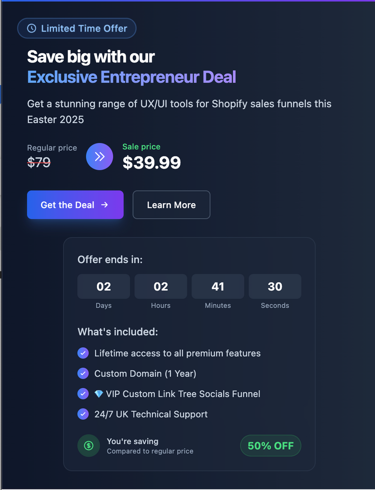Viewport: 375px width, 490px height.
Task: Open the Learn More button
Action: (x=171, y=205)
